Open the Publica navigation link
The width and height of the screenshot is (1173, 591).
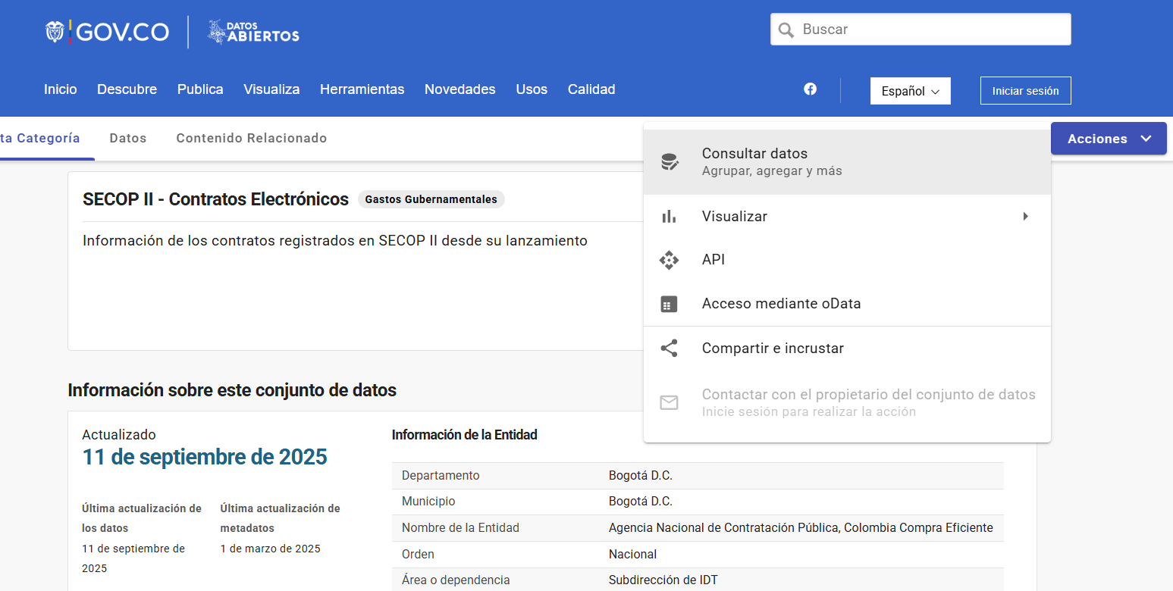tap(200, 89)
